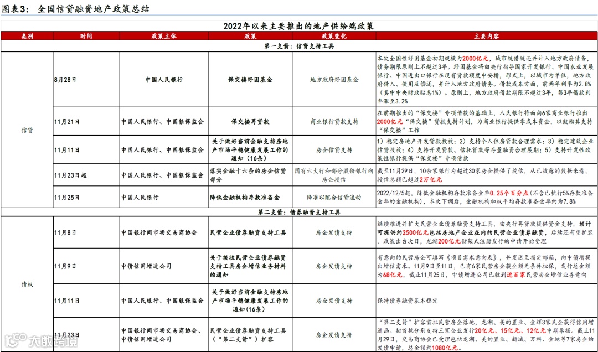Click the 降准以配合信贷流动 cell
Image resolution: width=598 pixels, height=352 pixels.
pyautogui.click(x=334, y=197)
